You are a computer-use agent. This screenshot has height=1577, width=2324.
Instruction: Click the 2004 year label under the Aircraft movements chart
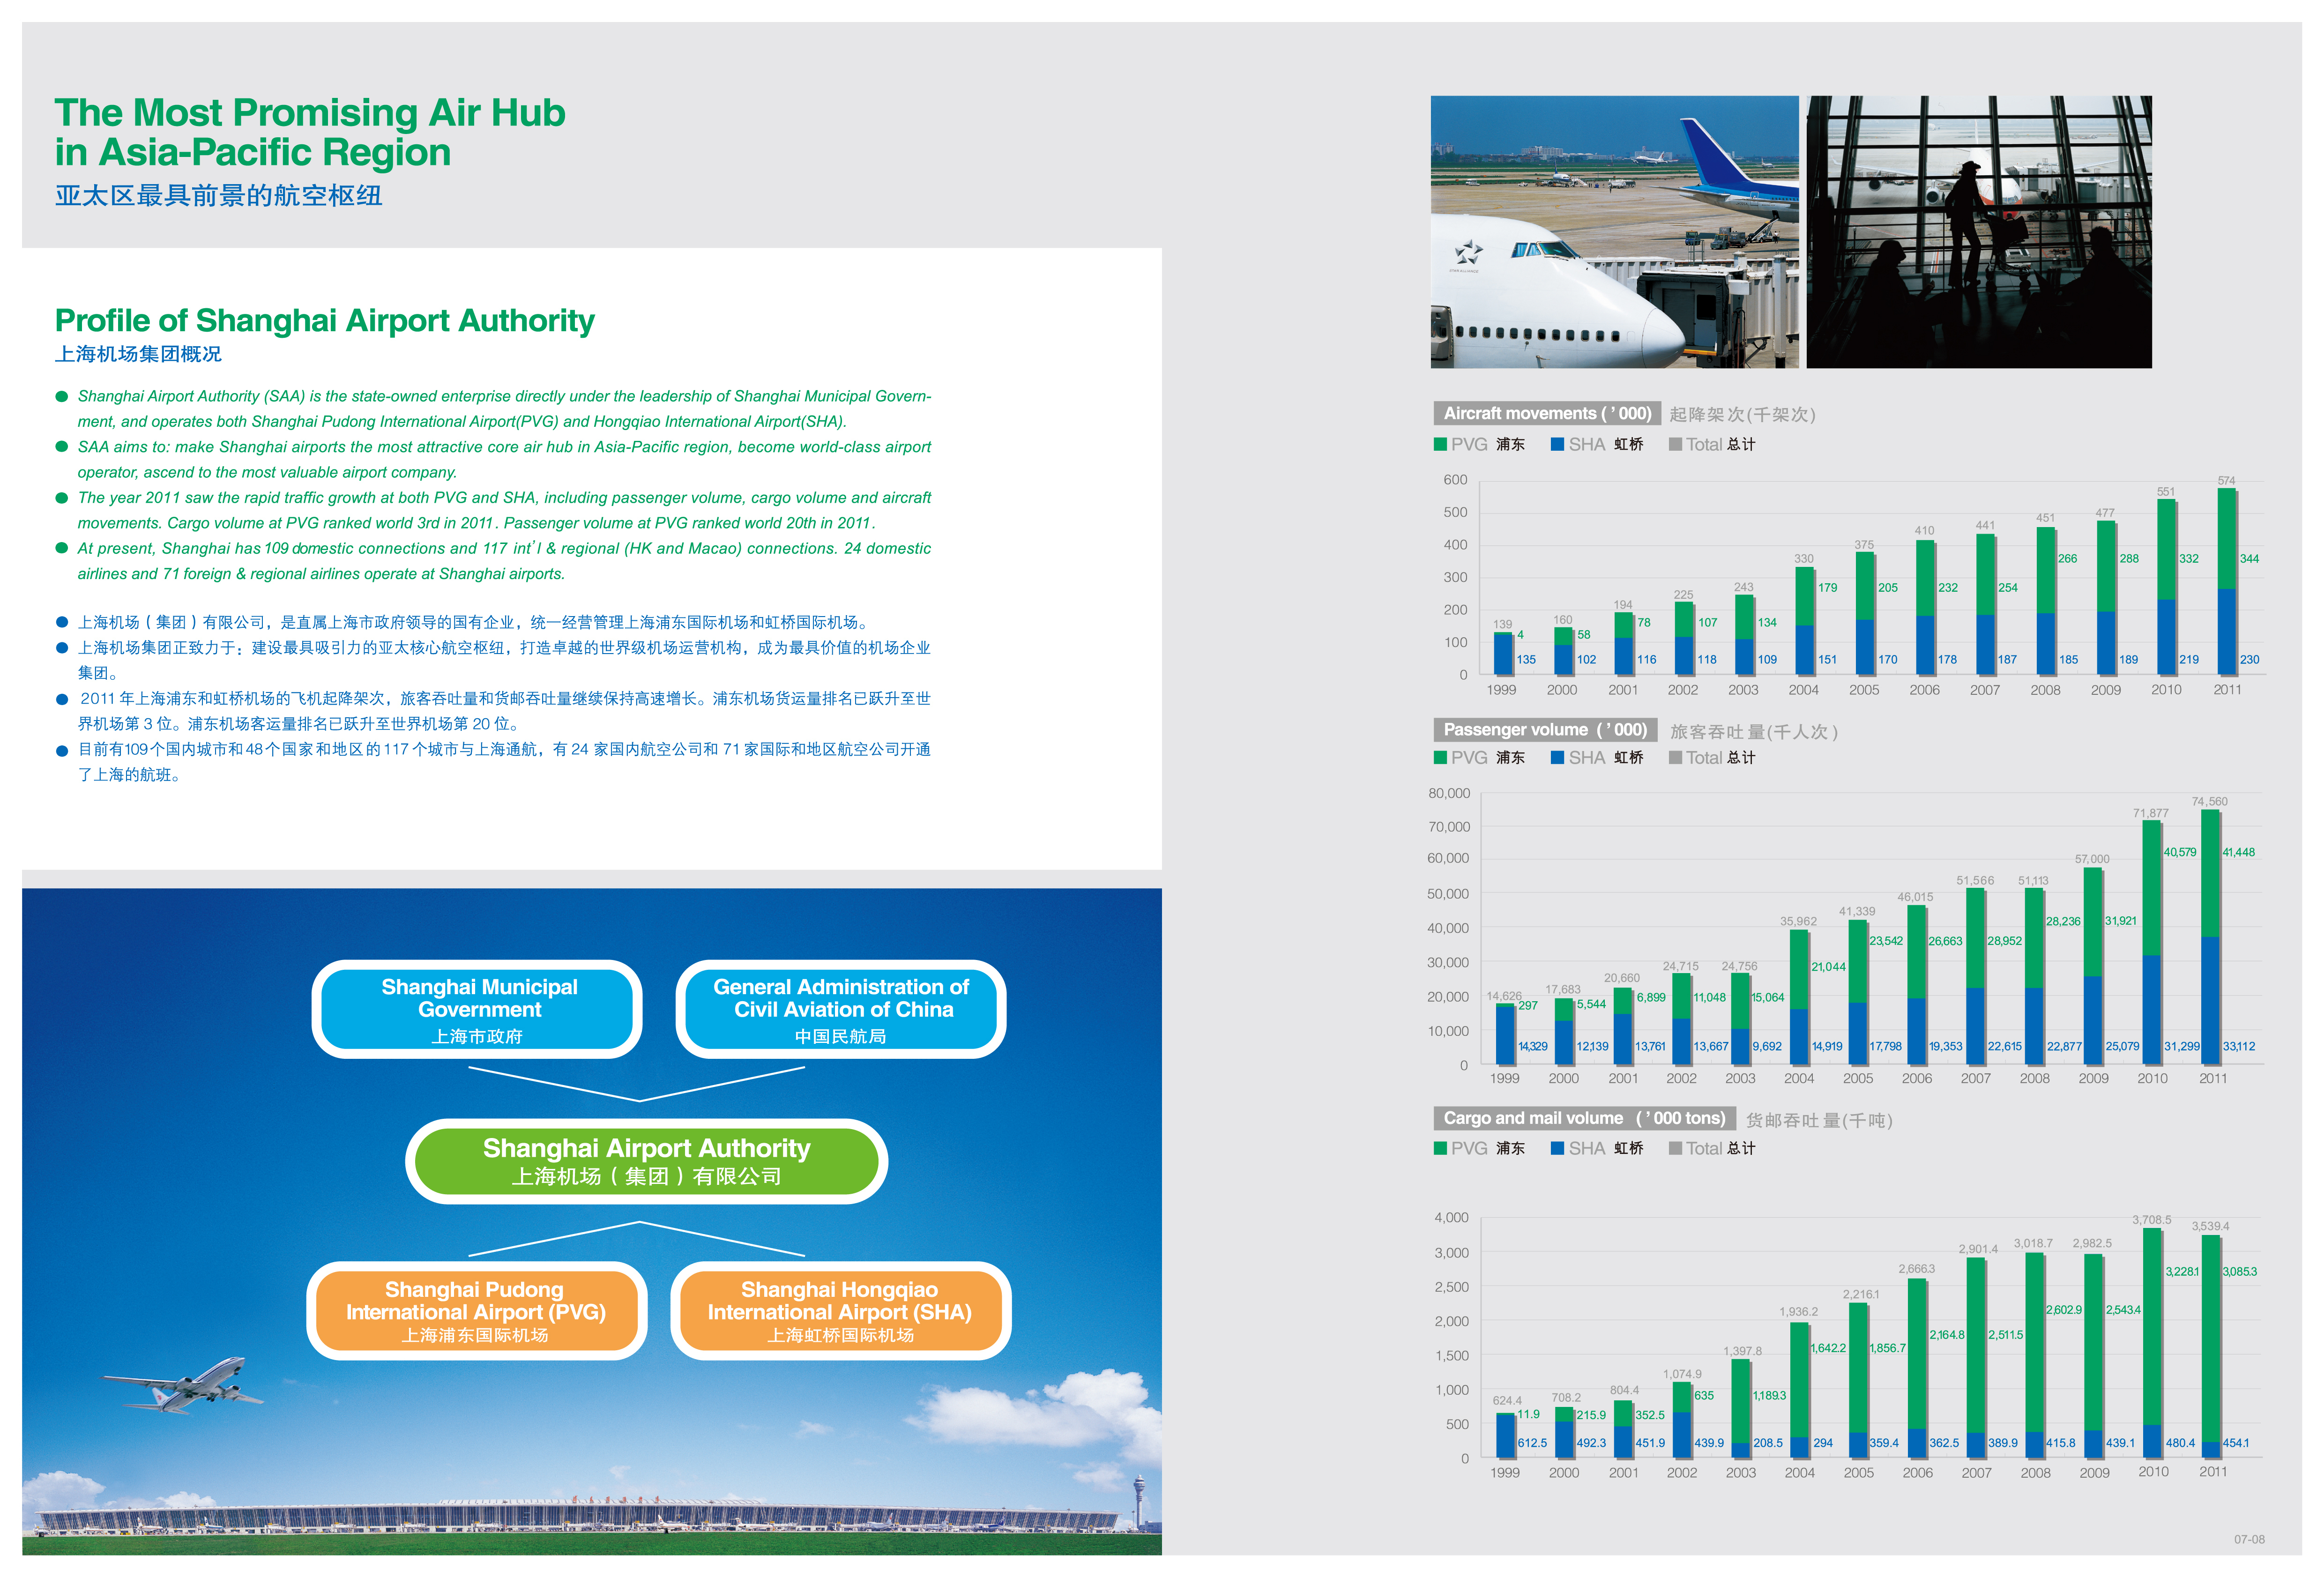pyautogui.click(x=1803, y=690)
